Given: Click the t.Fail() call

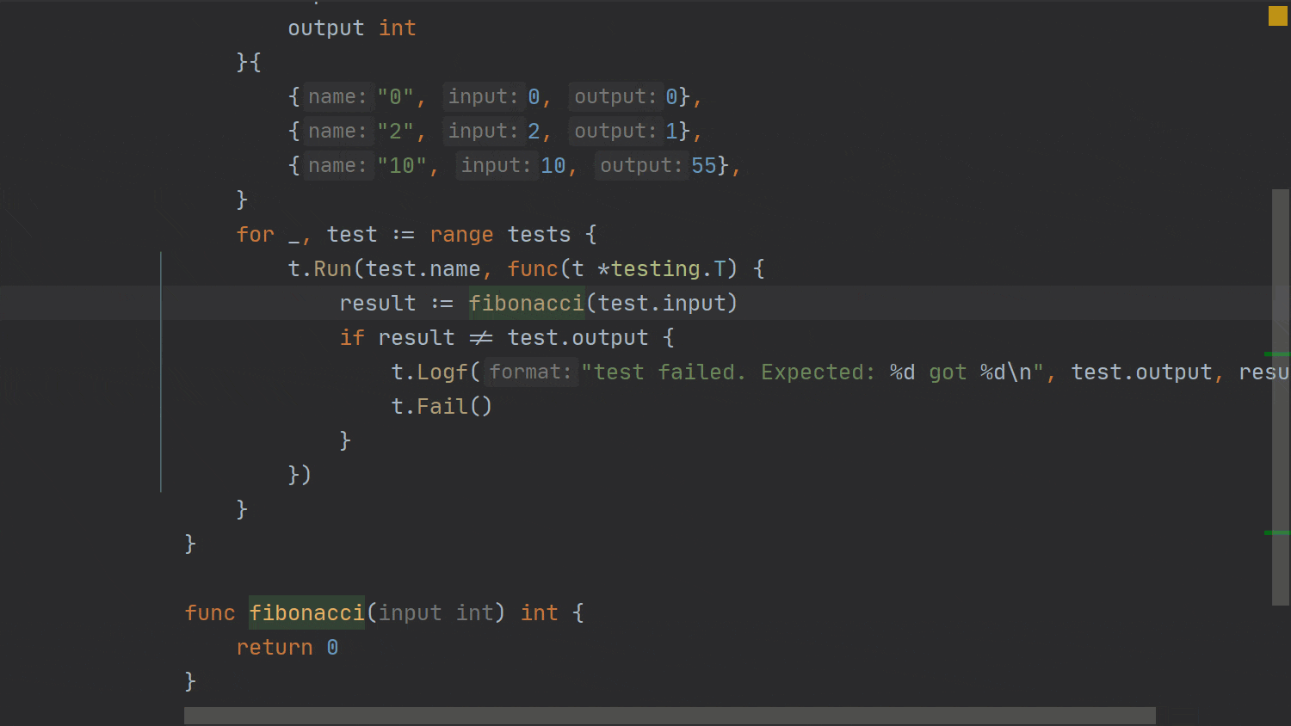Looking at the screenshot, I should (441, 406).
